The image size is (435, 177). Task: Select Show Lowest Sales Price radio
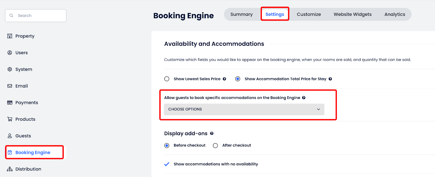point(167,79)
